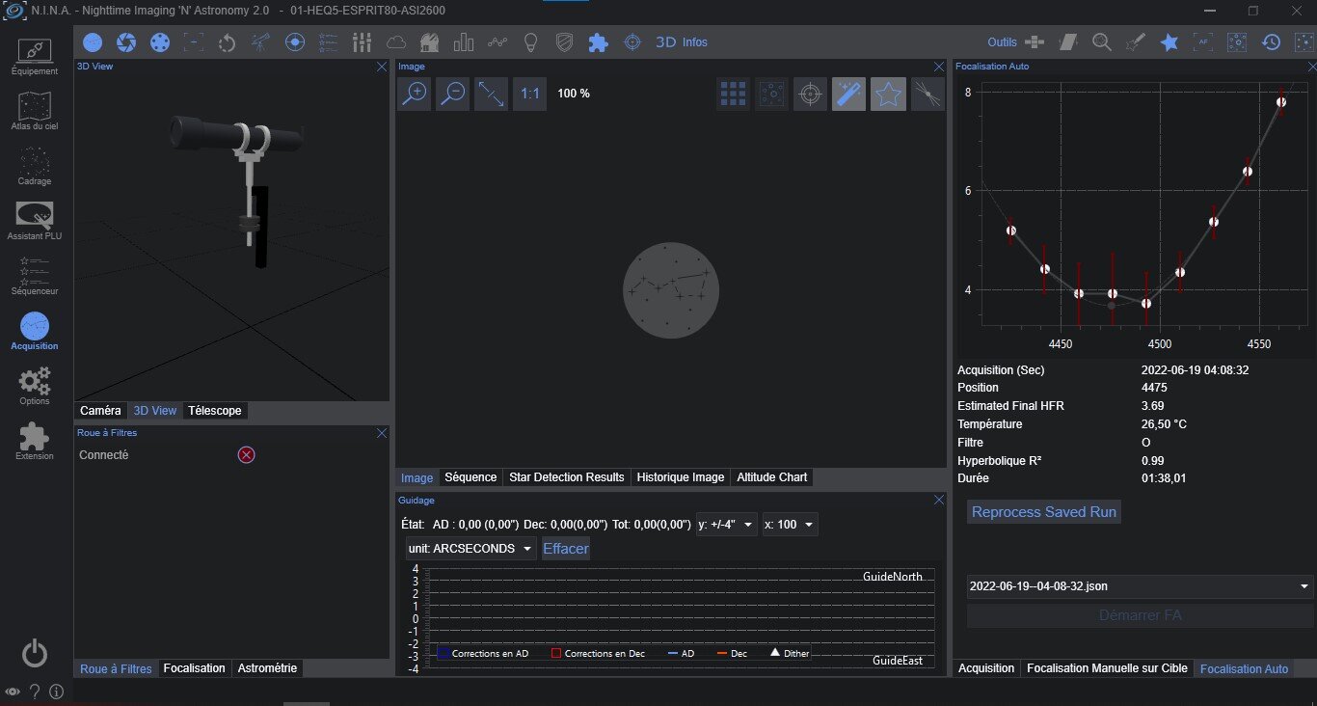Click the zoom out magnifier icon
The image size is (1317, 706).
tap(452, 94)
